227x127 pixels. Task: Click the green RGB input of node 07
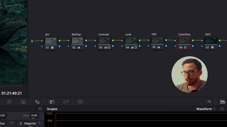202,41
